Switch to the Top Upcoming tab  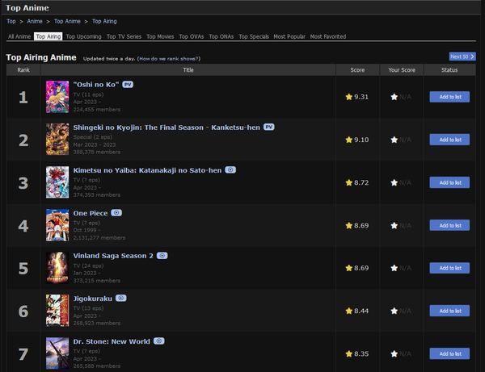coord(83,36)
